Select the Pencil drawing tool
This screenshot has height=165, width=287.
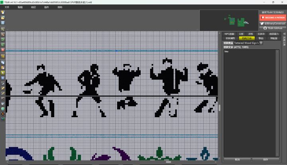tap(3, 88)
